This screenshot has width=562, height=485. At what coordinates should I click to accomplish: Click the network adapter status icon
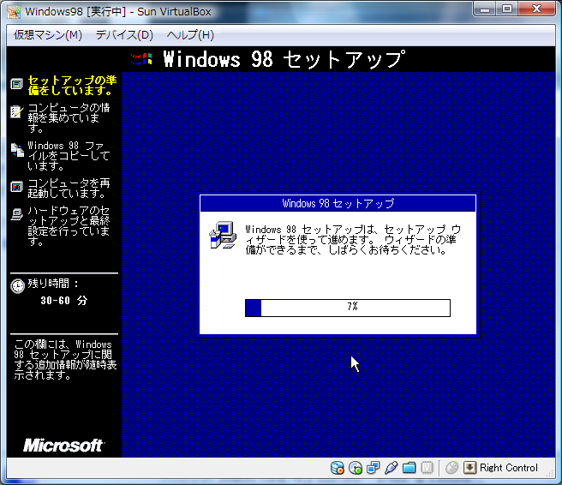(x=374, y=468)
